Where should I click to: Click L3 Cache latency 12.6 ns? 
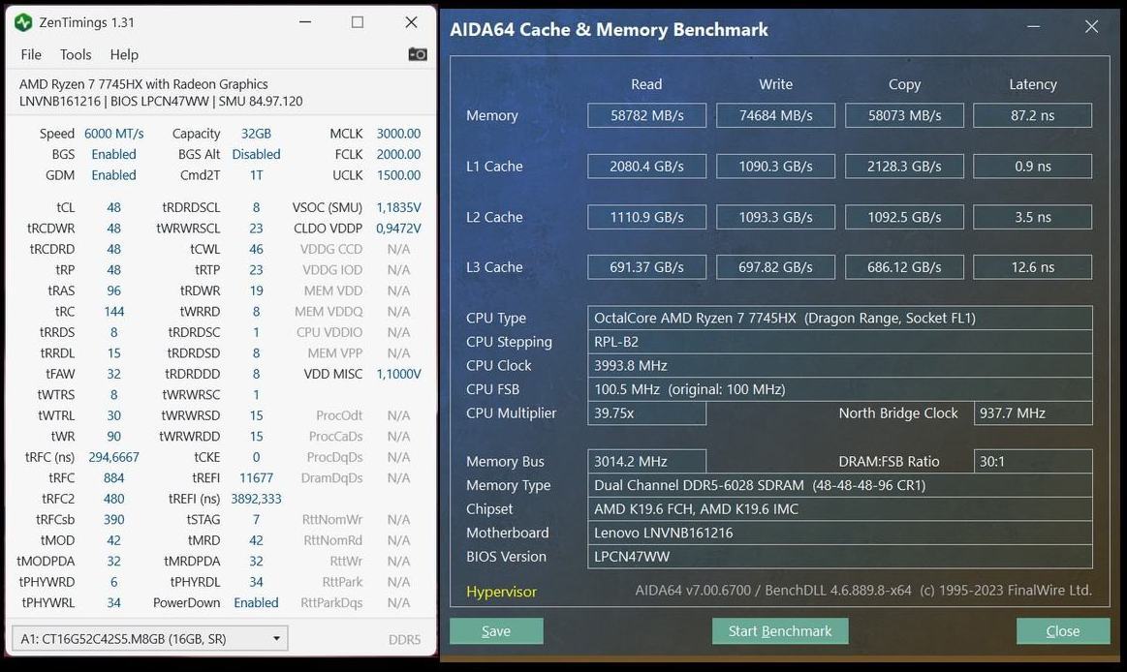1033,267
